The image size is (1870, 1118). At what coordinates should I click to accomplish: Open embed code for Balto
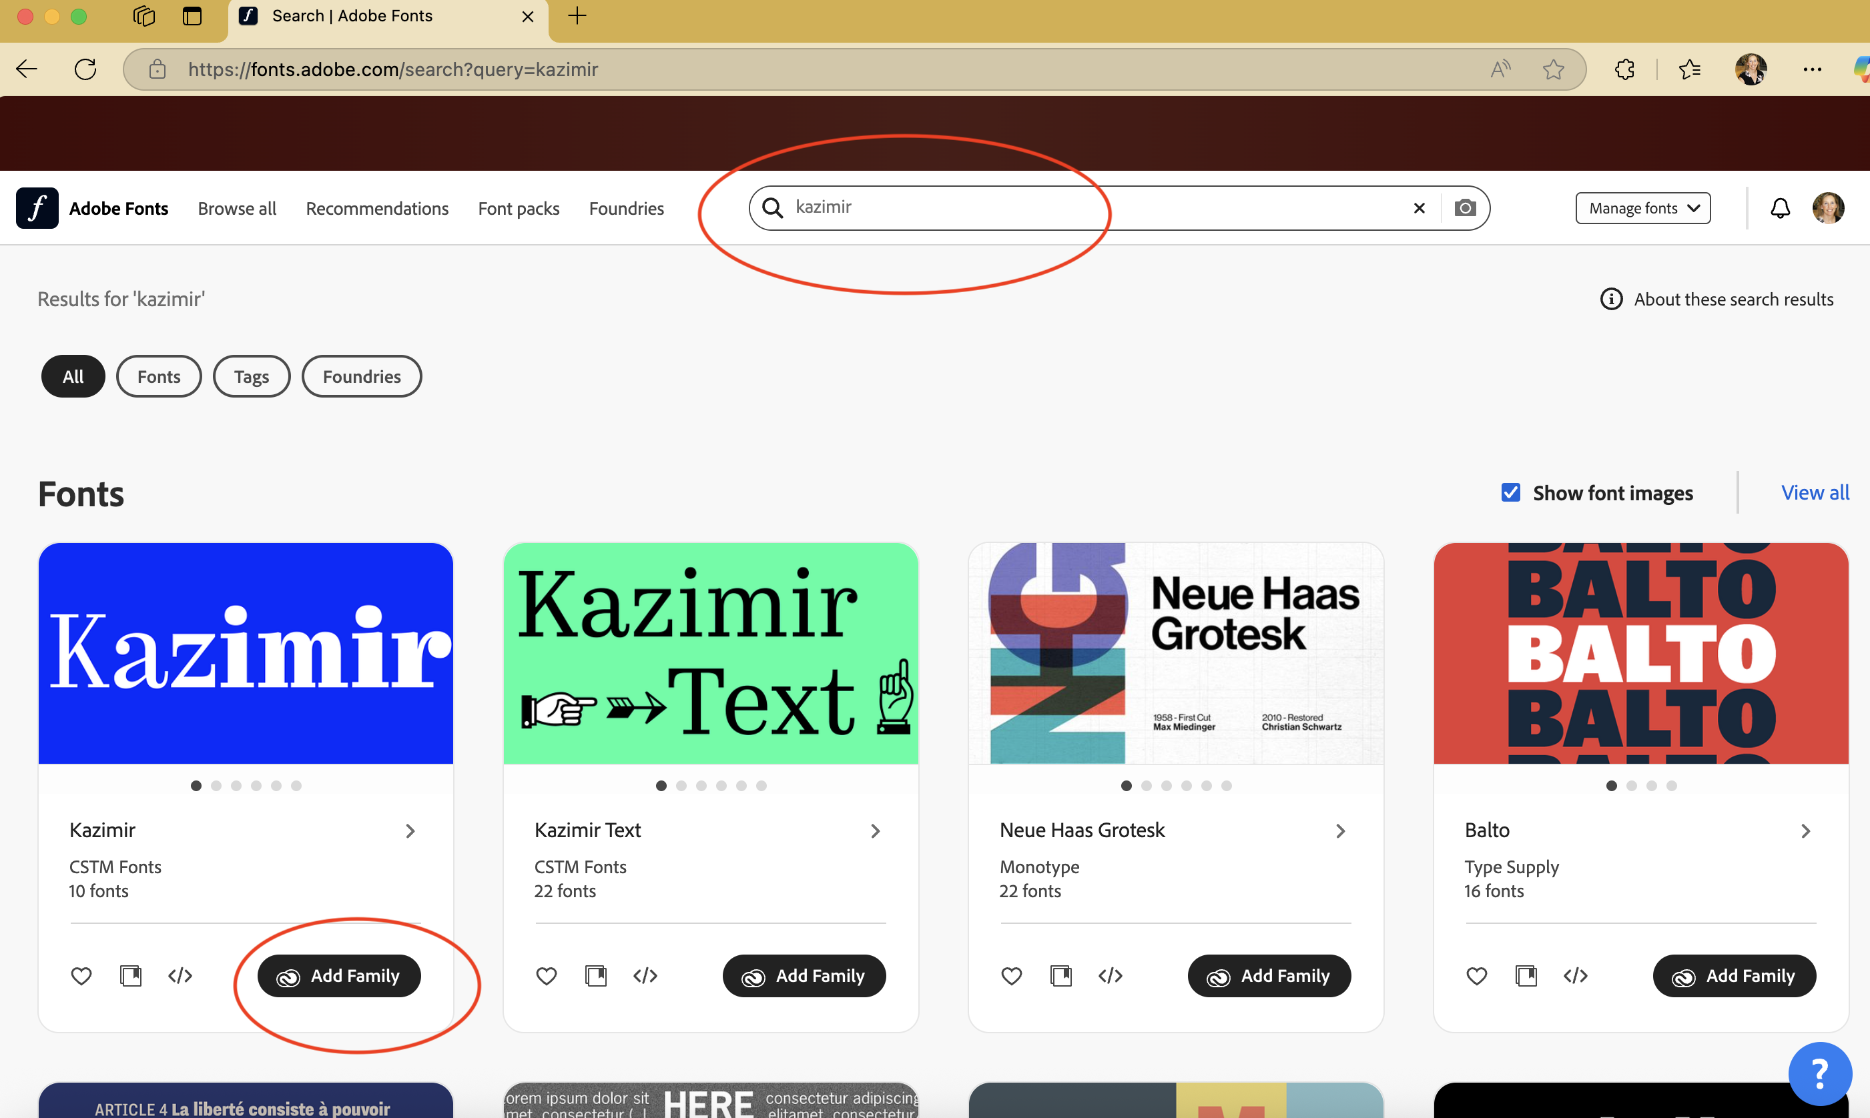point(1575,976)
